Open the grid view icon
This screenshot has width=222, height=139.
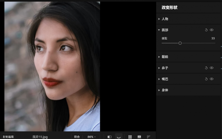[130, 137]
